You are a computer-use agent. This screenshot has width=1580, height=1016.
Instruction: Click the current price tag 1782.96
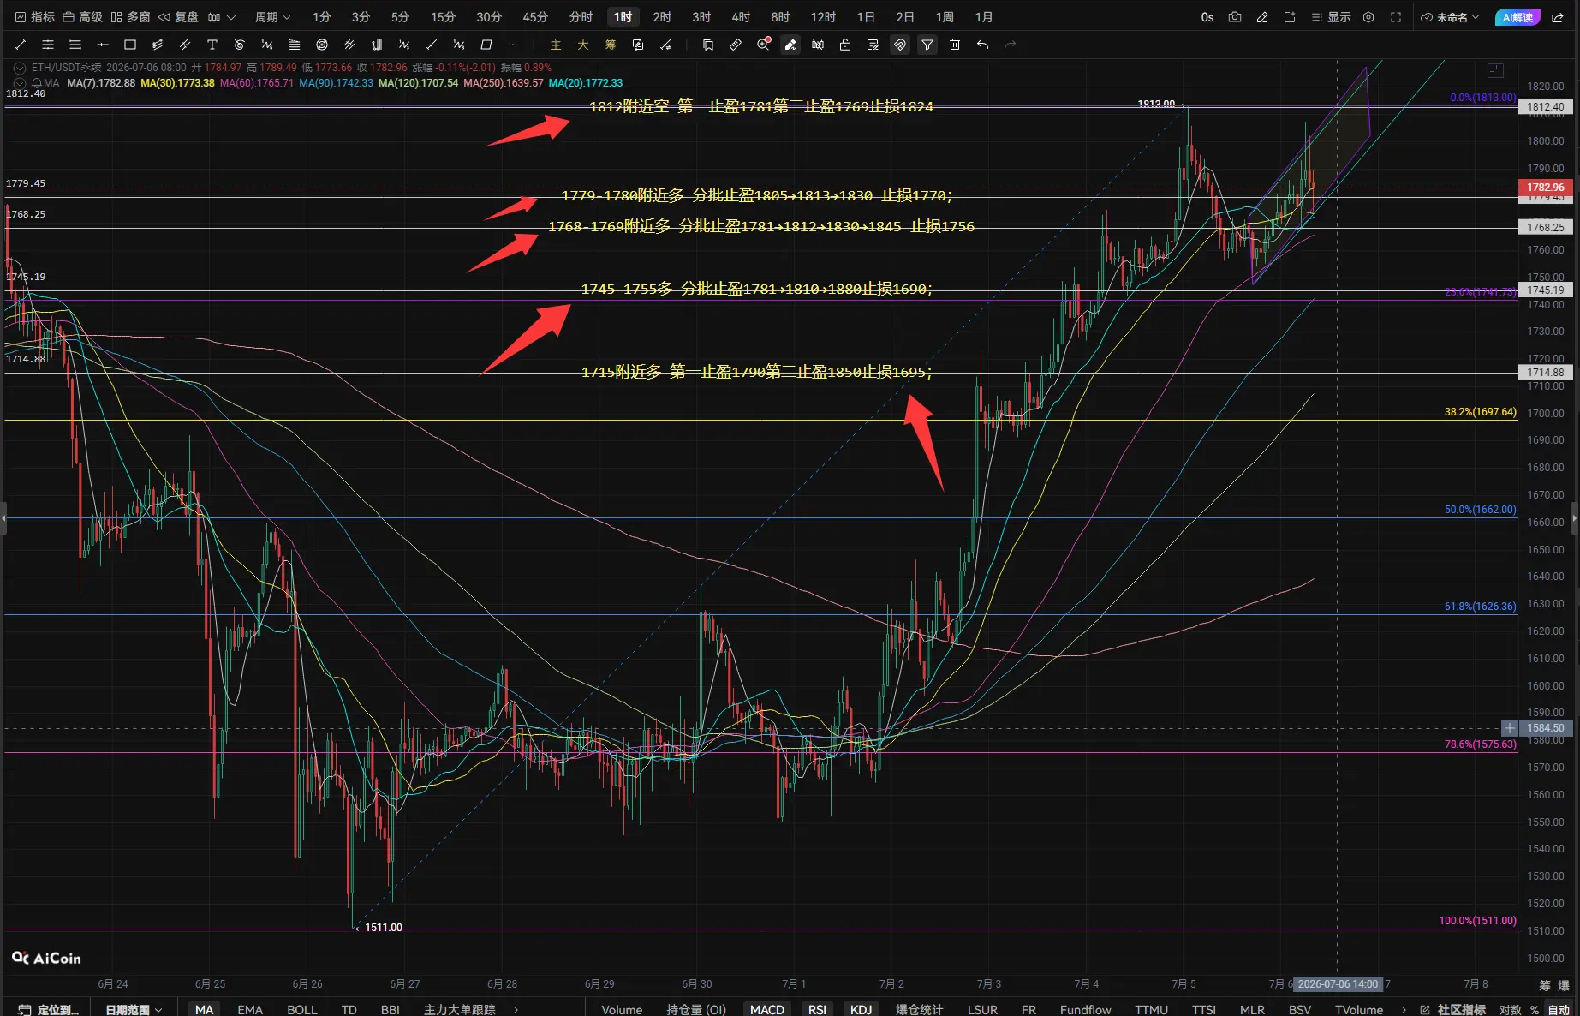(1545, 188)
